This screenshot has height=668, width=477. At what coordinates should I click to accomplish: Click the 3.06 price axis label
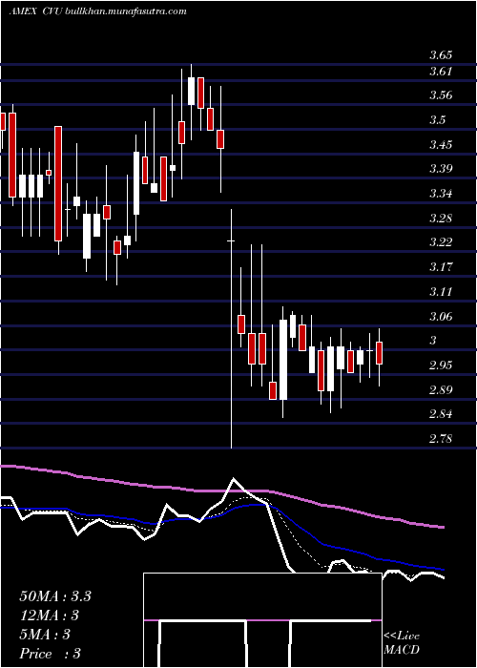coord(441,317)
